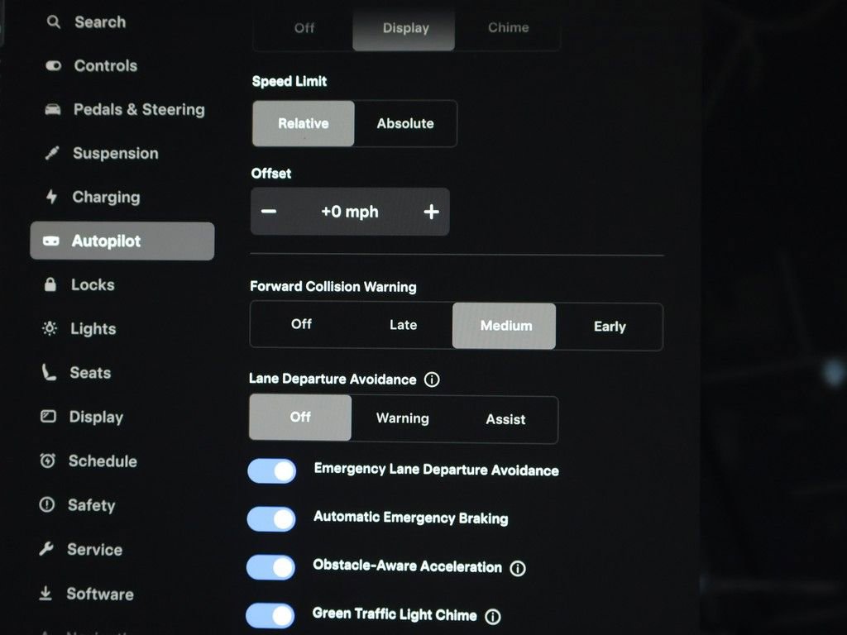Switch Speed Limit to Absolute
Screen dimensions: 847x635
pos(405,123)
